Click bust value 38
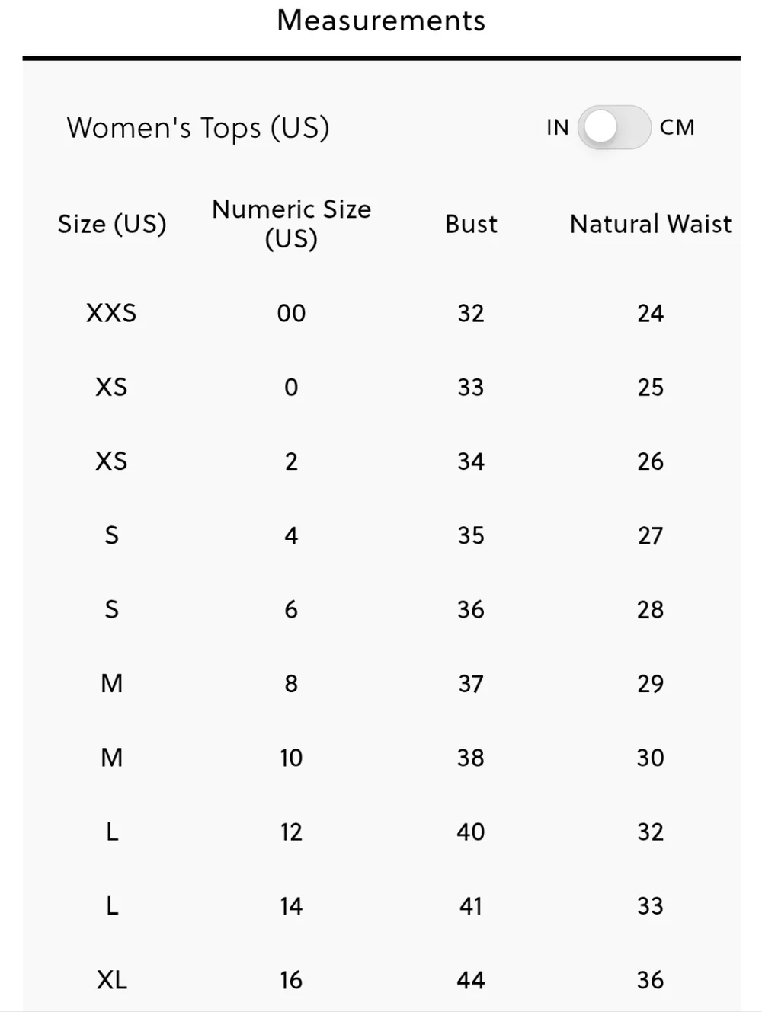762x1012 pixels. pos(471,758)
